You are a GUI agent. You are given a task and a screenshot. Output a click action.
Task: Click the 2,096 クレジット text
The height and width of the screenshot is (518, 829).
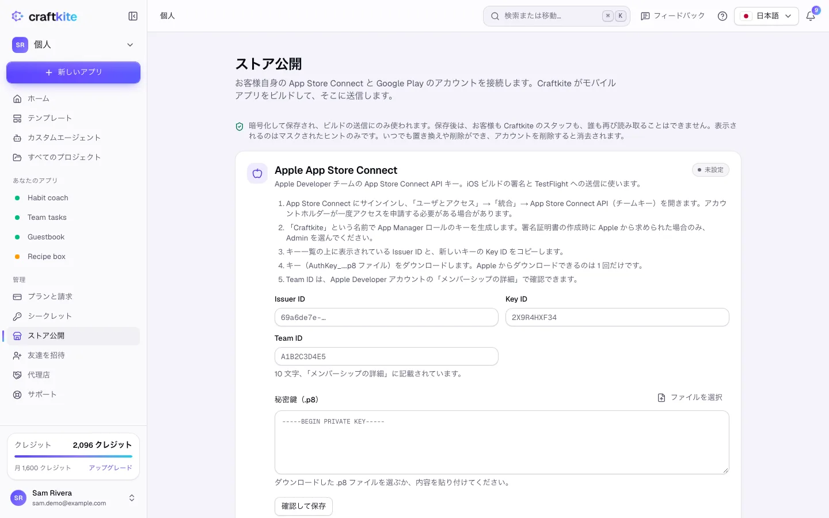pos(102,445)
